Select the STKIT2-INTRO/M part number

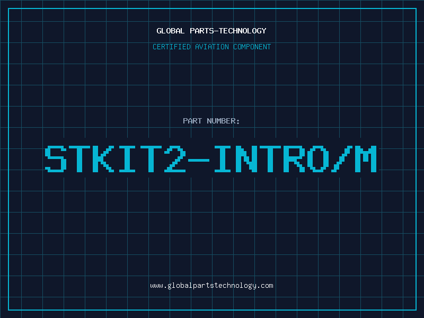click(x=211, y=159)
